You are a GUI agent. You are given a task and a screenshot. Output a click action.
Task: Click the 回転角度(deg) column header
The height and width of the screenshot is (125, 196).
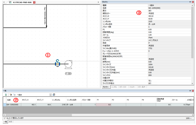click(x=163, y=100)
